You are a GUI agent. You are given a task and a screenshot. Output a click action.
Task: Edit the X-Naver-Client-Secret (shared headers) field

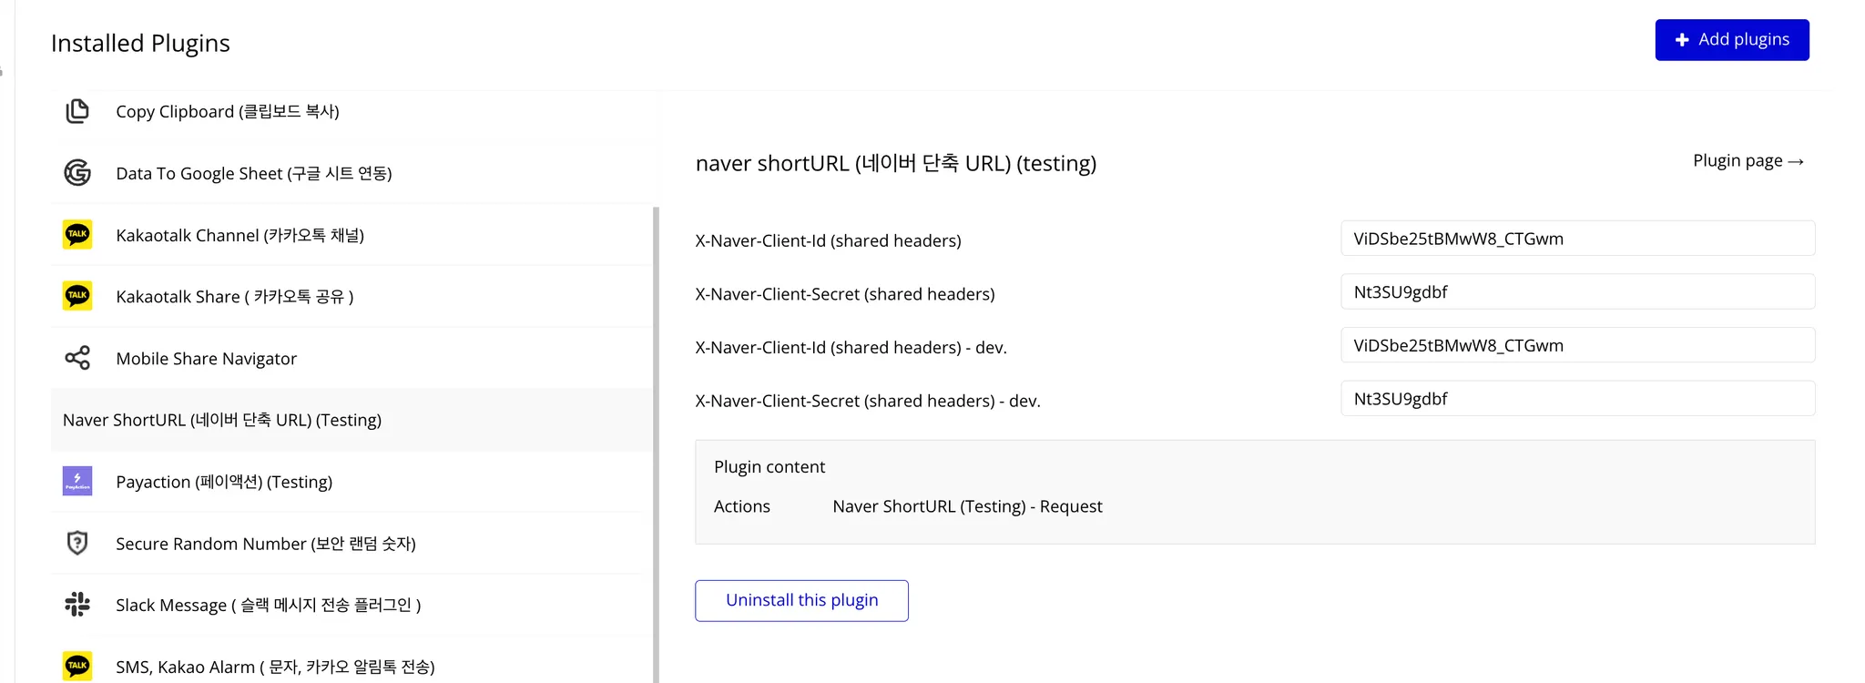coord(1577,292)
